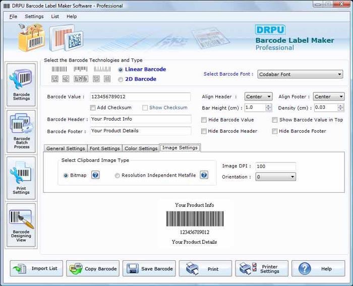Check Hide Barcode Value option

coord(204,120)
